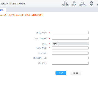The width and height of the screenshot is (98, 98).
Task: Click the document icon in top toolbar
Action: (x=65, y=2)
